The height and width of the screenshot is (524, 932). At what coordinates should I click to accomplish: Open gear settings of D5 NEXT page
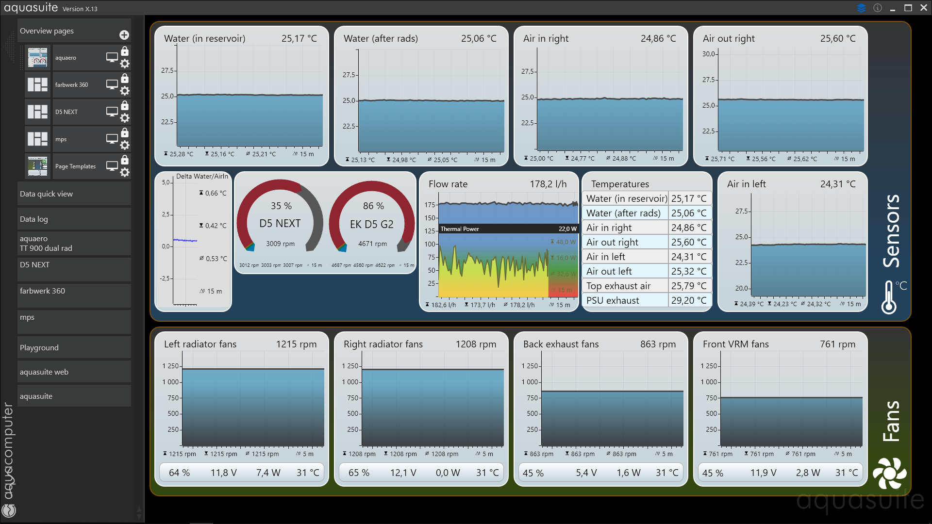coord(125,118)
